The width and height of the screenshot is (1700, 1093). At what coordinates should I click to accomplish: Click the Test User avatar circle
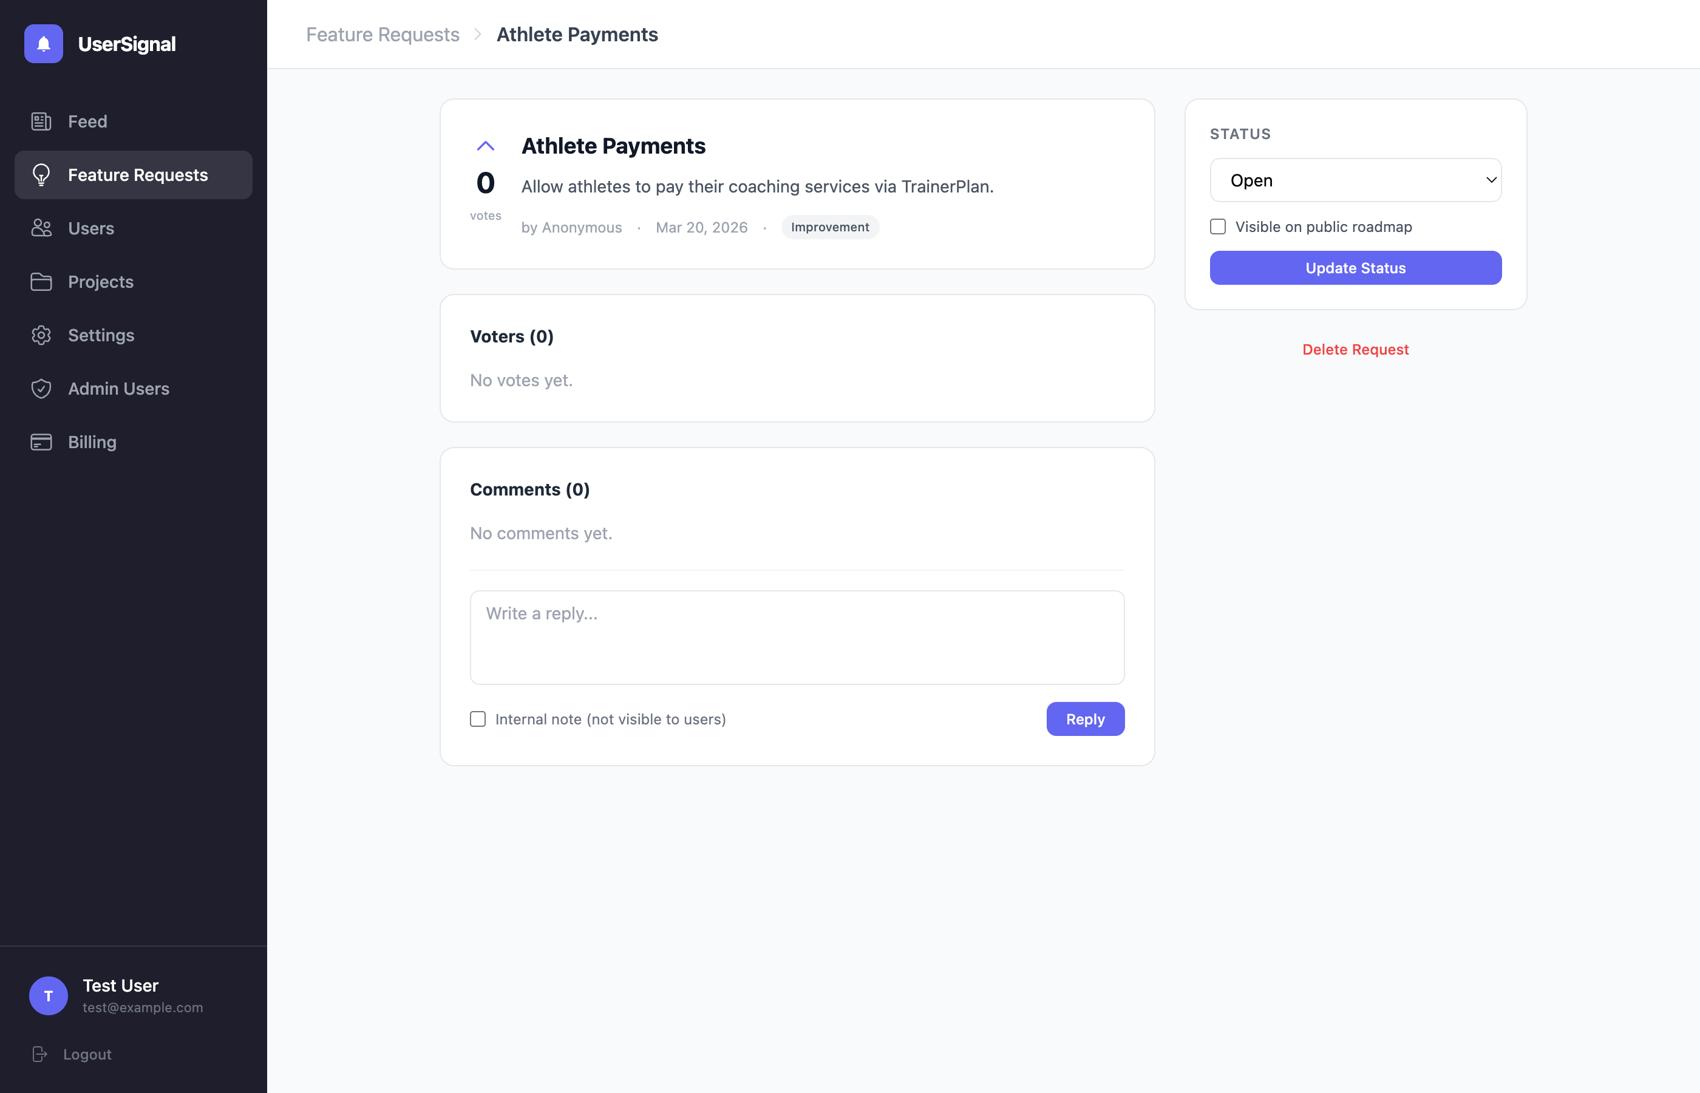pyautogui.click(x=48, y=995)
